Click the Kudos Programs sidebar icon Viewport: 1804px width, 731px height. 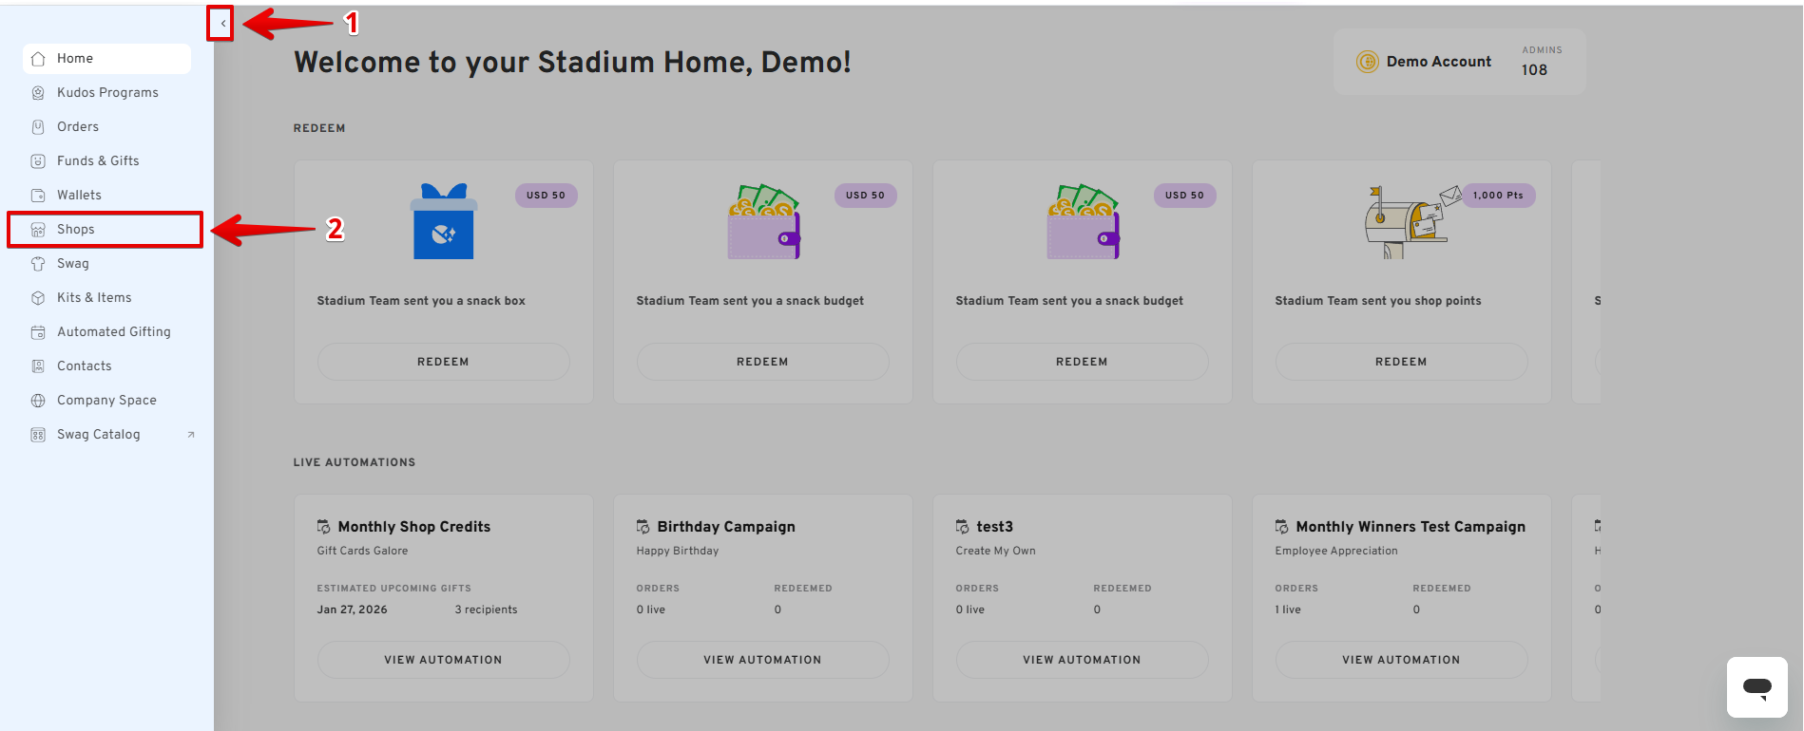point(38,93)
